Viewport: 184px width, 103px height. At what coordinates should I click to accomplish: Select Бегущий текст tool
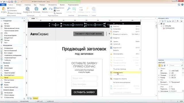click(x=8, y=38)
